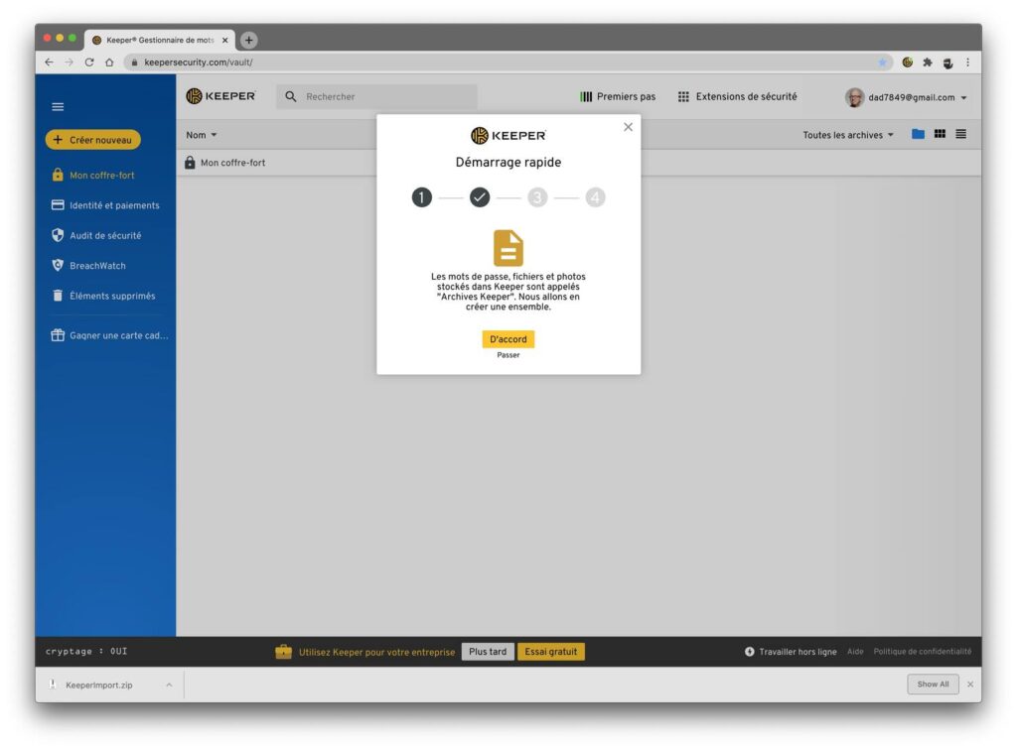Open folder view icon
Image resolution: width=1017 pixels, height=749 pixels.
pyautogui.click(x=918, y=135)
